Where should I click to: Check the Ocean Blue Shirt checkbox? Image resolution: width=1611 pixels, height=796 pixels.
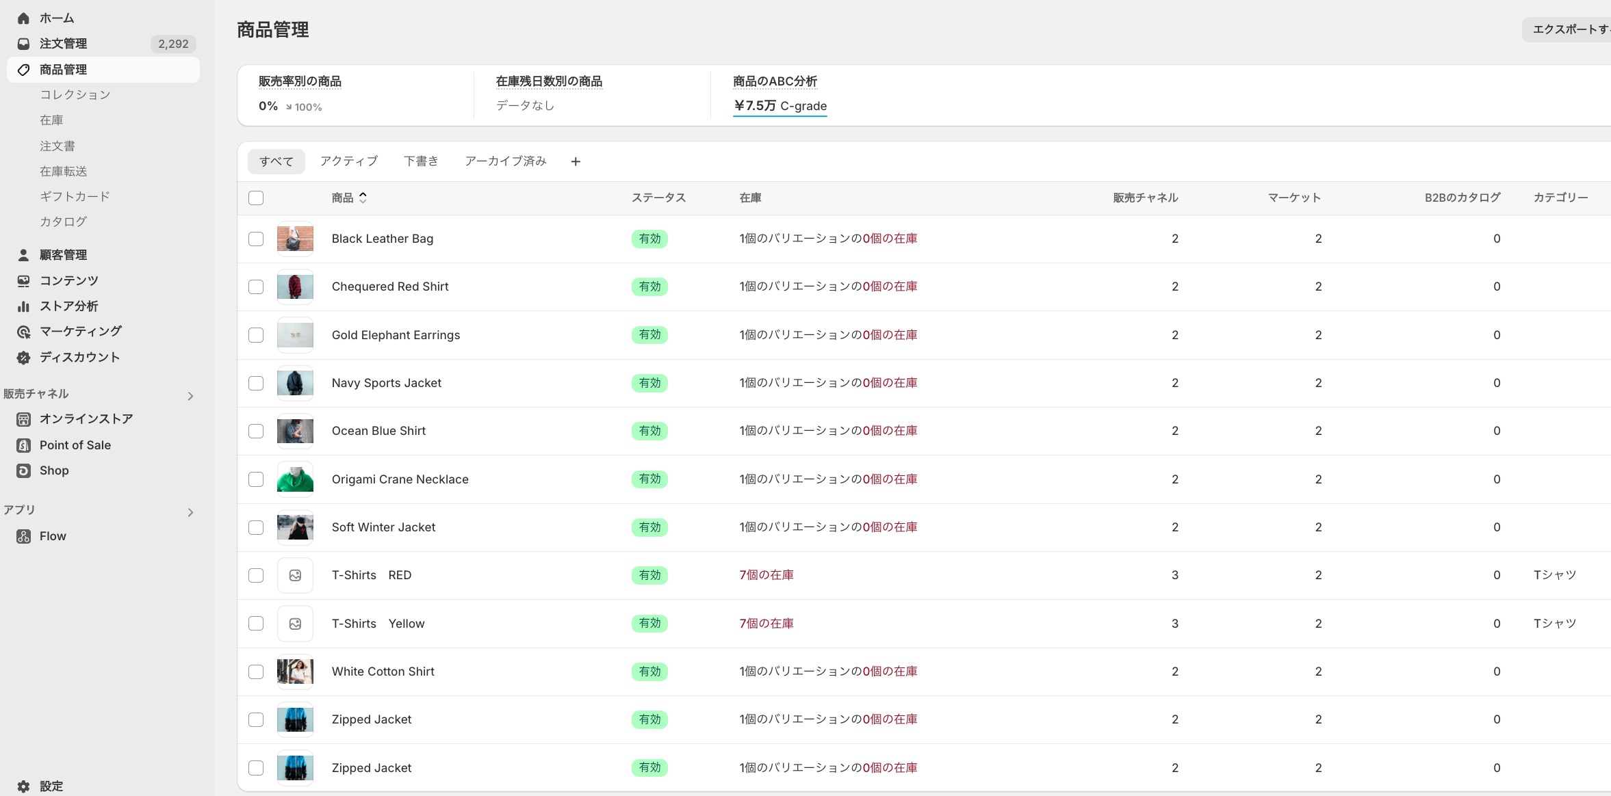click(256, 431)
